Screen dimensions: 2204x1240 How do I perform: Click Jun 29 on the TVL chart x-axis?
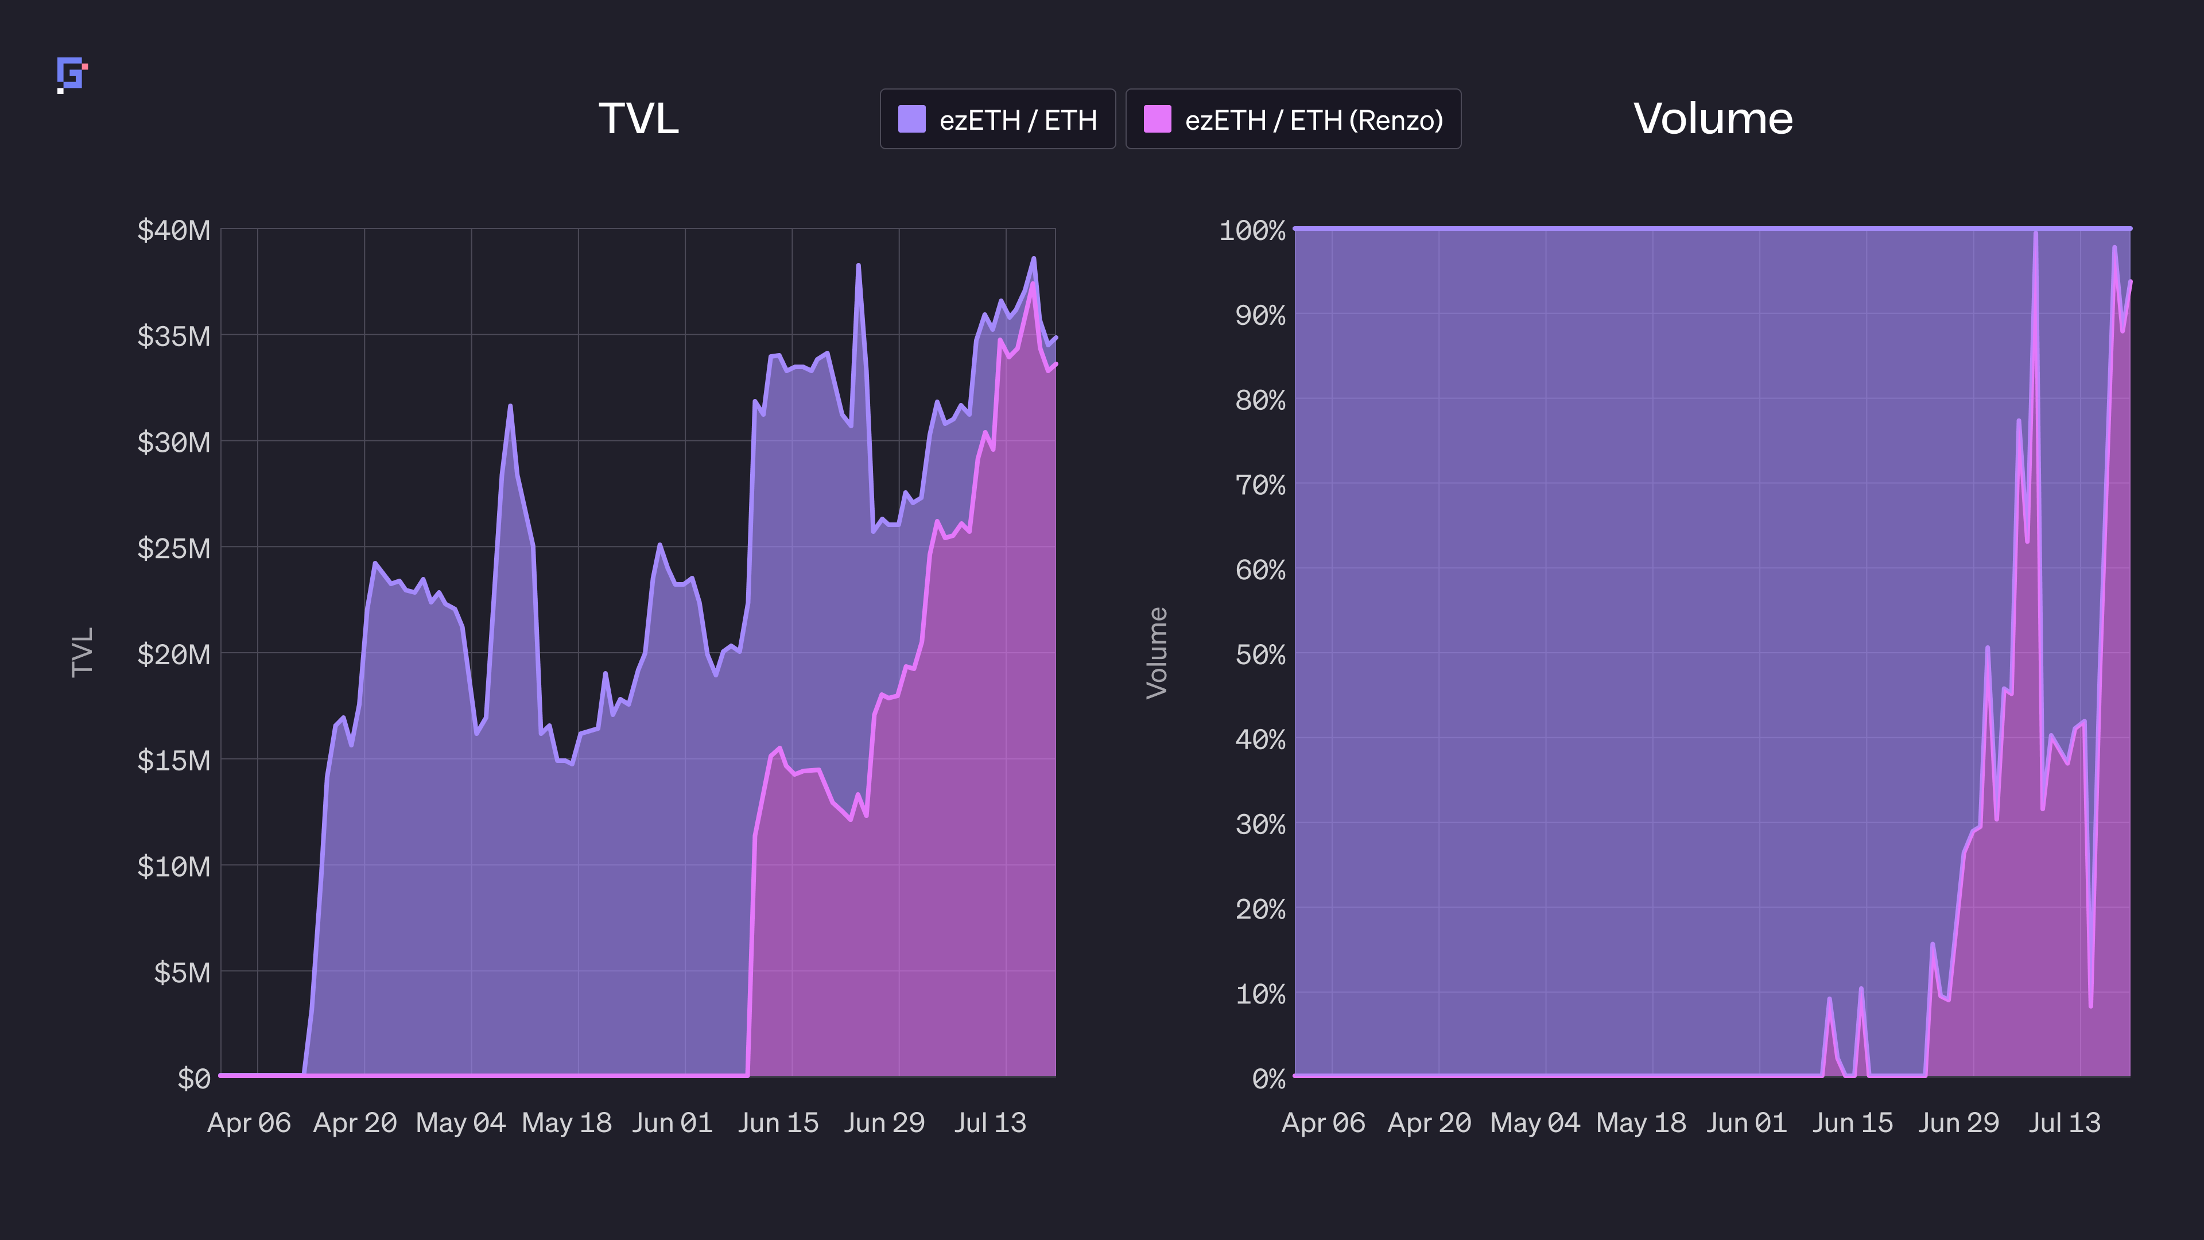(884, 1122)
